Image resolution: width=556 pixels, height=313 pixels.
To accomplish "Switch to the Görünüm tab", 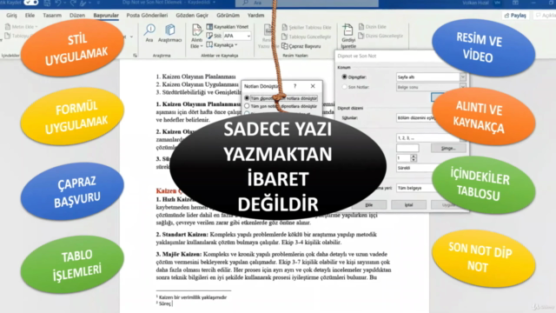I will [228, 16].
